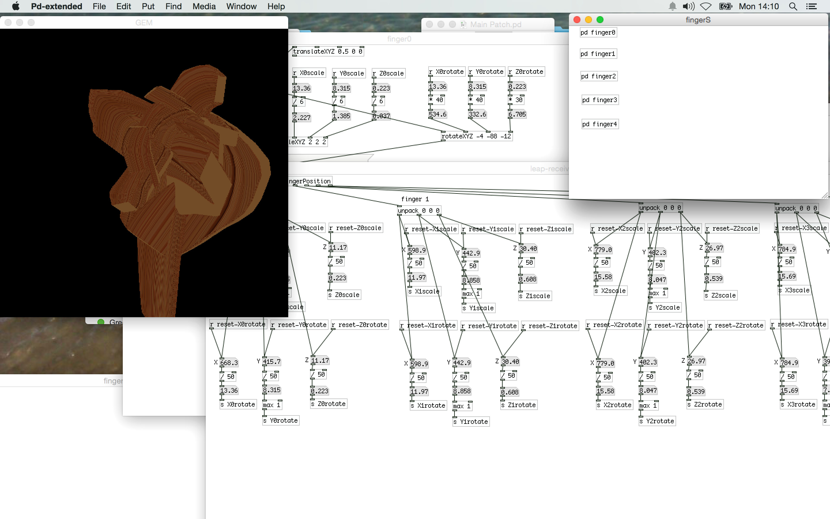Open the Window menu

pos(241,7)
